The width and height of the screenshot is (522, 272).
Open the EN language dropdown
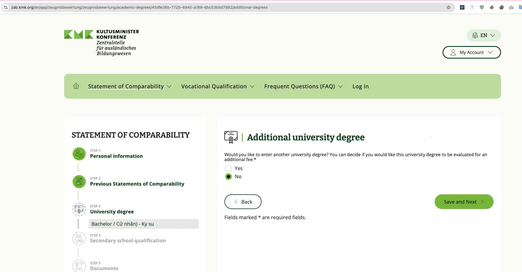(x=483, y=35)
